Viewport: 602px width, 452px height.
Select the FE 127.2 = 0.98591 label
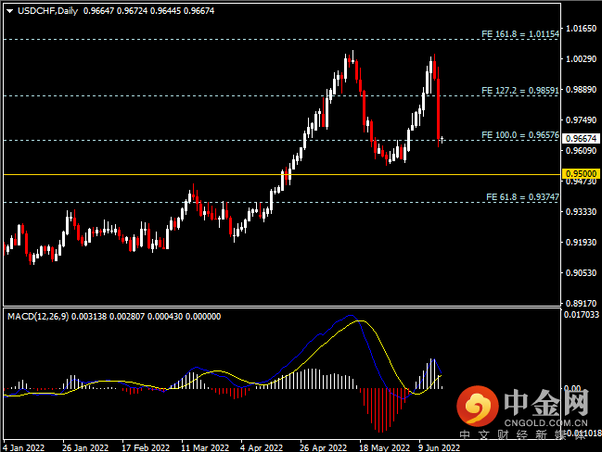(520, 91)
